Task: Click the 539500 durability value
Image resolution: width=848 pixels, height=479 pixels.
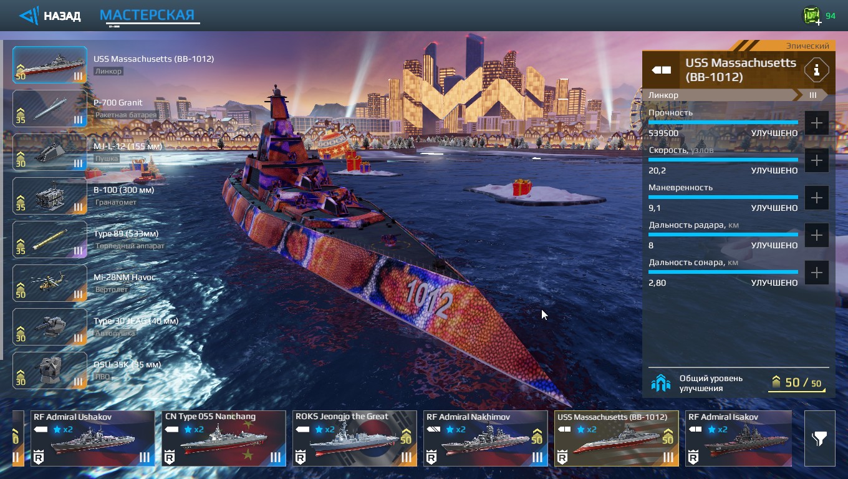Action: (663, 133)
